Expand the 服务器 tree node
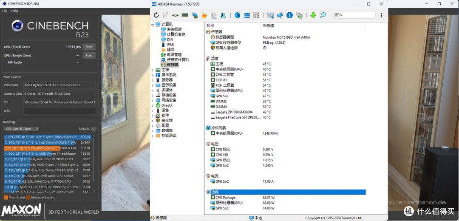 coord(153,80)
